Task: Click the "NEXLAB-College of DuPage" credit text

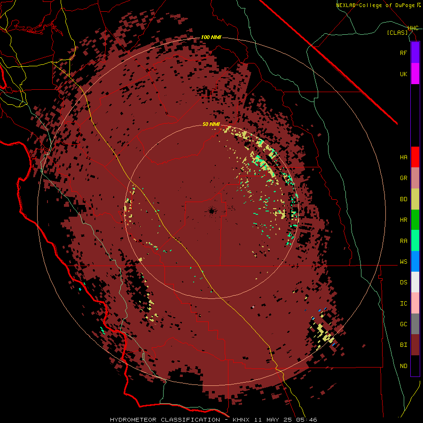Action: (x=376, y=5)
